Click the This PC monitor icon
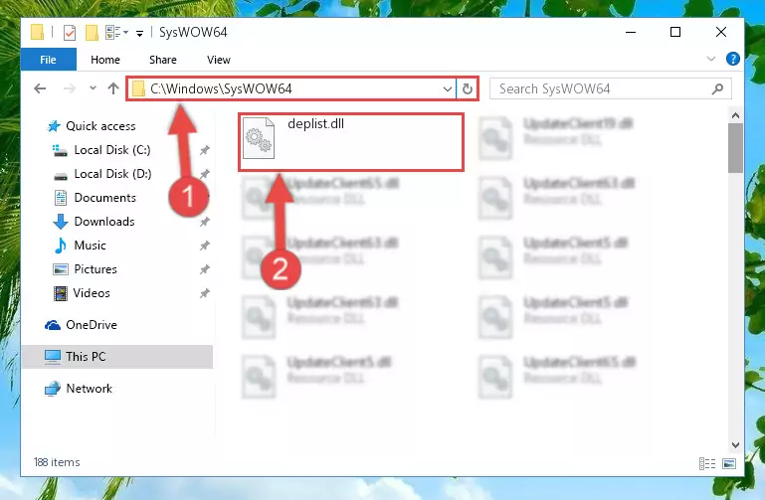The image size is (765, 500). 52,357
